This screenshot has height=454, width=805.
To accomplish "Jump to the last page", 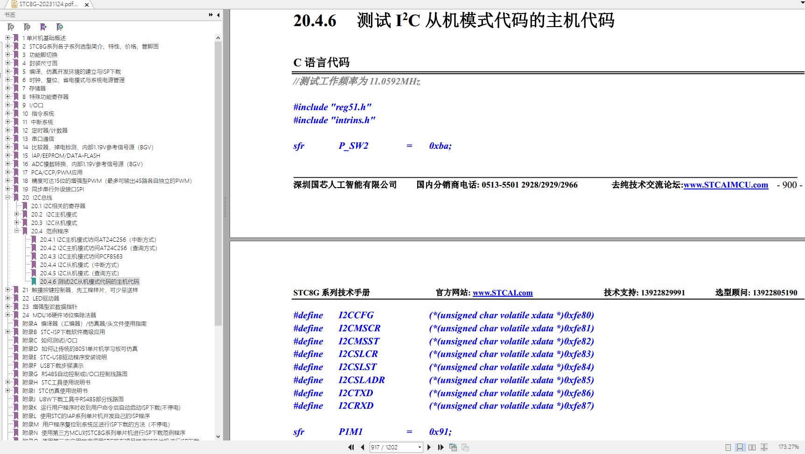I will pos(441,447).
